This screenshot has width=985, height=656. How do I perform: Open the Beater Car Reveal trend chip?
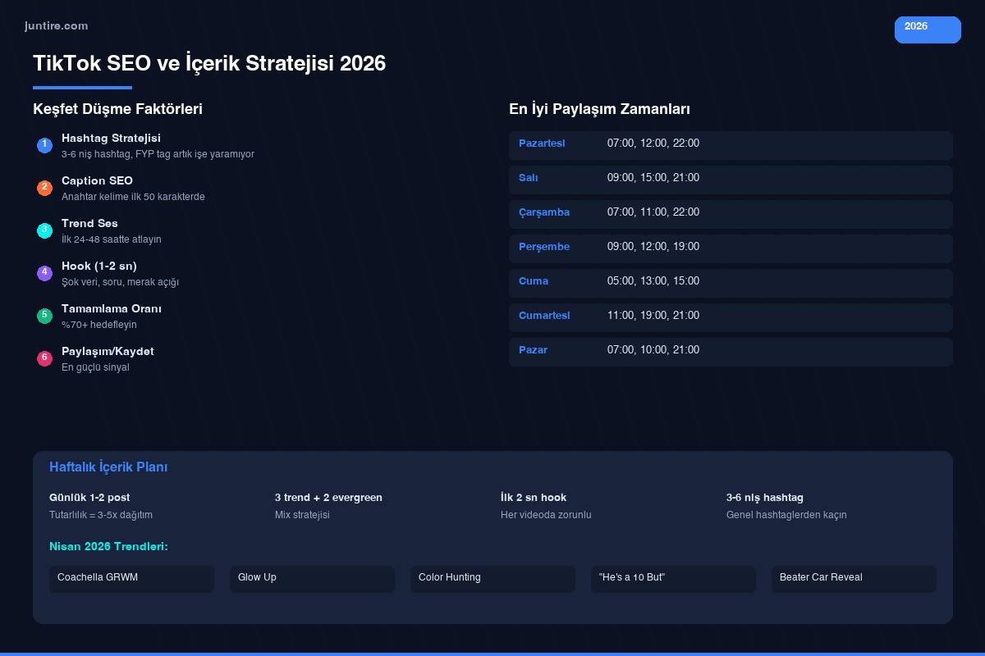[854, 579]
